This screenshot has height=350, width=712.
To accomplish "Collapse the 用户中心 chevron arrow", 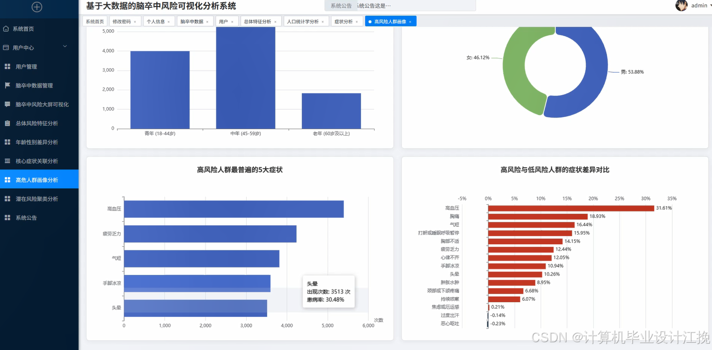I will coord(65,47).
